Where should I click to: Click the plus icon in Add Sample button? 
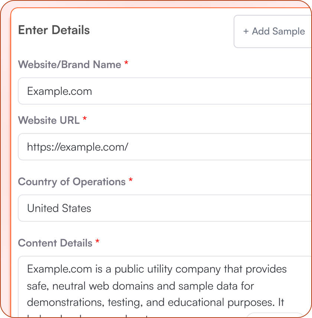point(246,32)
